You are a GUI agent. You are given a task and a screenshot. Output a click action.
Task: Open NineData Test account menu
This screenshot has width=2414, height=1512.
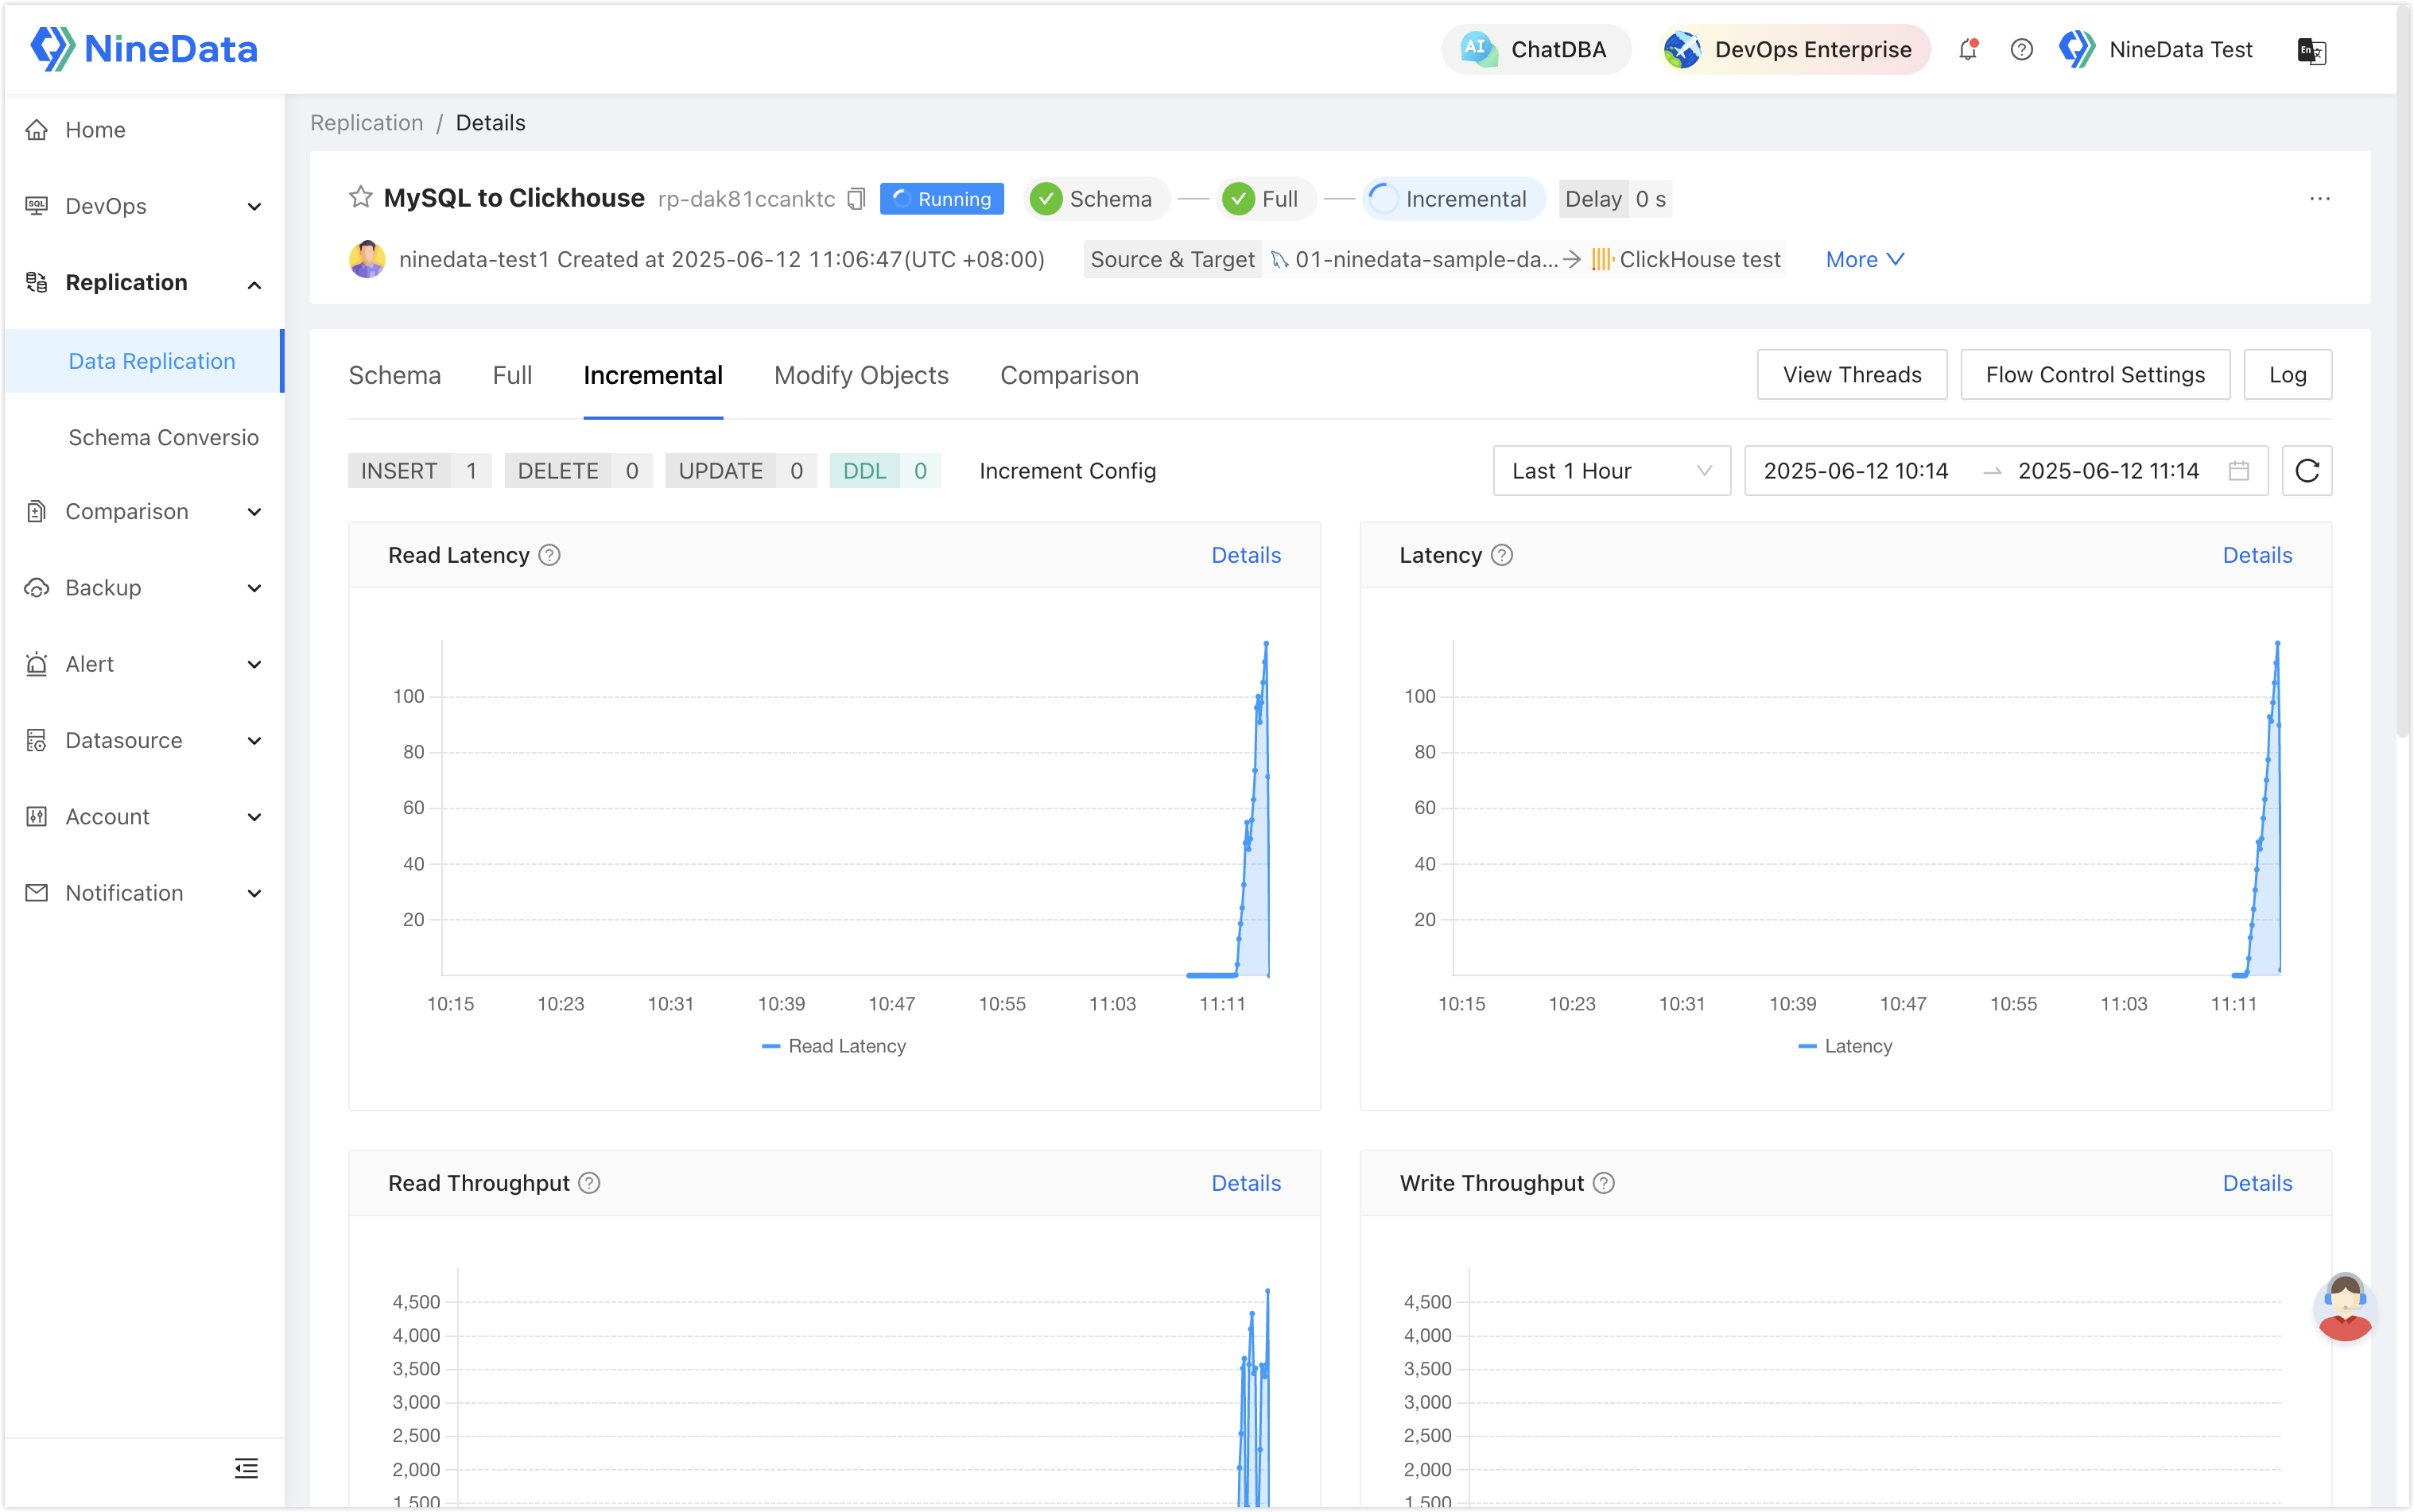[2157, 49]
